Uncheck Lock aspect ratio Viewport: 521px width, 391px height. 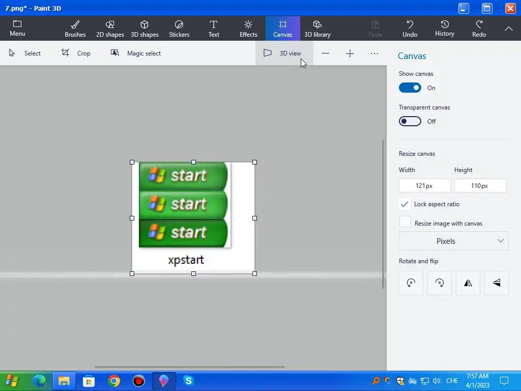tap(404, 204)
